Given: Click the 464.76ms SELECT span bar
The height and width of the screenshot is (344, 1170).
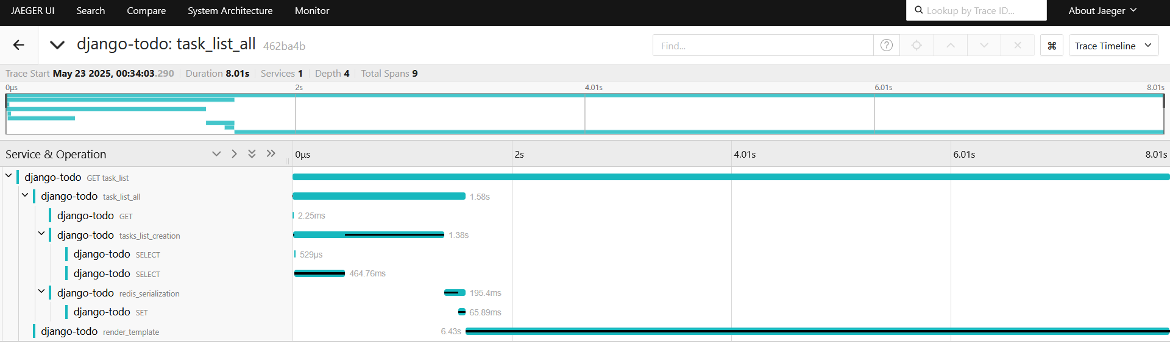Looking at the screenshot, I should (319, 273).
